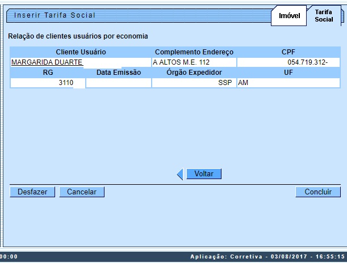
Task: Select the Órgão Expedidor field with SSP
Action: pyautogui.click(x=194, y=83)
